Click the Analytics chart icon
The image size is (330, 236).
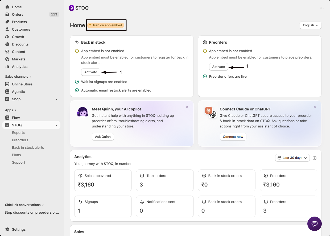7,67
